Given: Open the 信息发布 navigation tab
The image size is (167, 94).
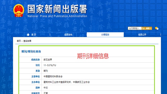Looking at the screenshot, I should click(x=68, y=35).
